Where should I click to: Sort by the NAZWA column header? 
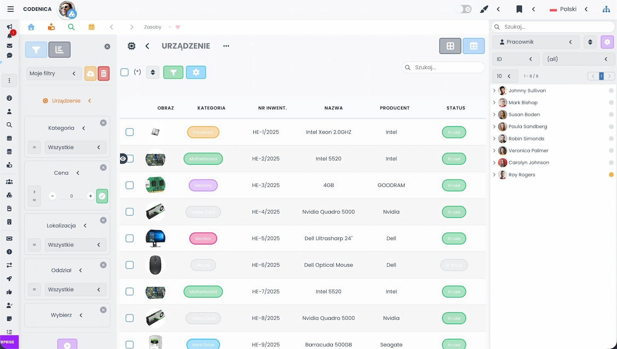(x=334, y=108)
